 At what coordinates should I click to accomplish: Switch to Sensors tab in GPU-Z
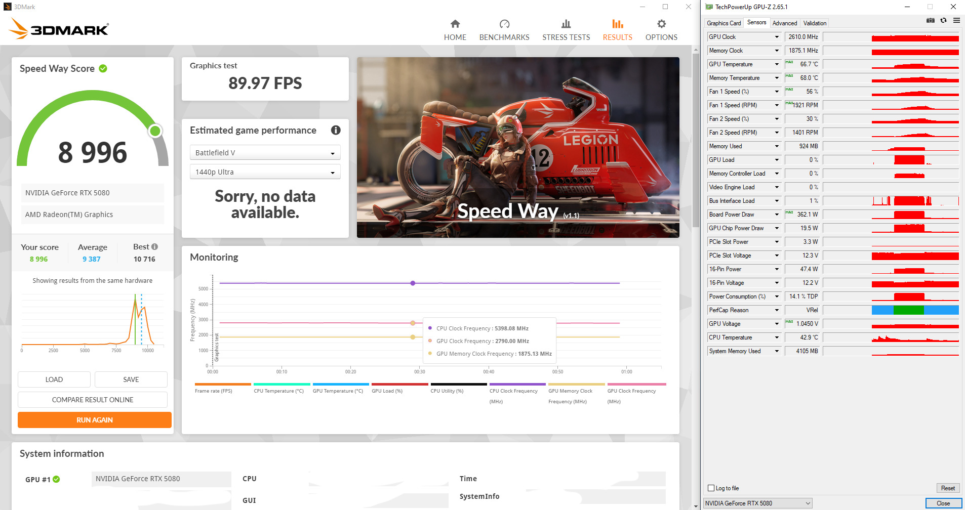756,22
